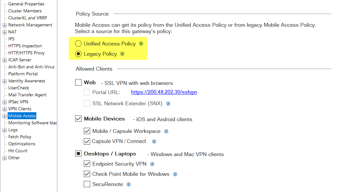Toggle the Desktops / Laptops tri-state checkbox

[78, 154]
